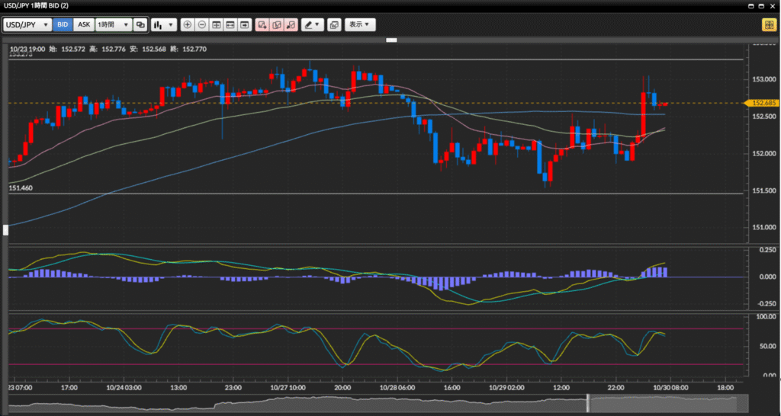The width and height of the screenshot is (781, 416).
Task: Click the 152.685 current price label
Action: (763, 103)
